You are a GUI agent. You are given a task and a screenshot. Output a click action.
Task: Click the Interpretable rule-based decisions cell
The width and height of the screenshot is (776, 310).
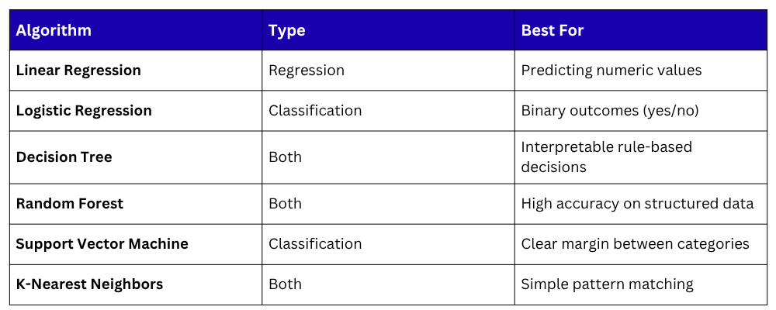tap(607, 157)
